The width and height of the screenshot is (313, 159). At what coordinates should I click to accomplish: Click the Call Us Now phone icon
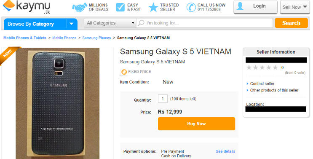pyautogui.click(x=191, y=8)
